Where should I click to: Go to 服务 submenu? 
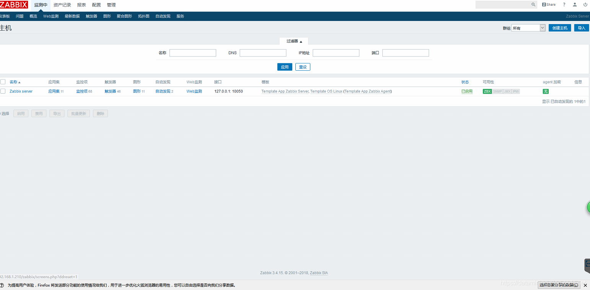pyautogui.click(x=180, y=16)
